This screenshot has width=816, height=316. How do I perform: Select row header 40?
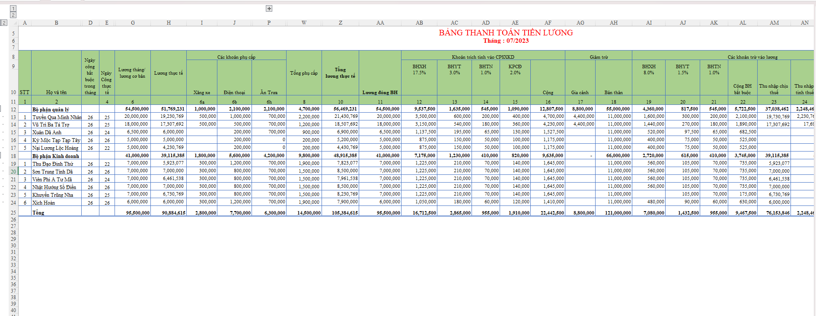coord(13,310)
